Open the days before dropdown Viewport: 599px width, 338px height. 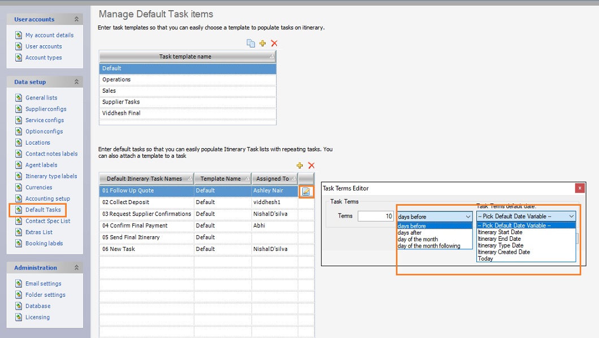click(467, 216)
